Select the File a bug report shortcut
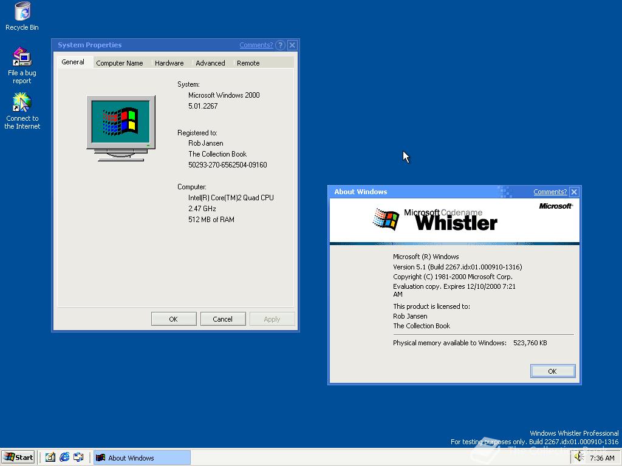The height and width of the screenshot is (466, 622). 22,66
